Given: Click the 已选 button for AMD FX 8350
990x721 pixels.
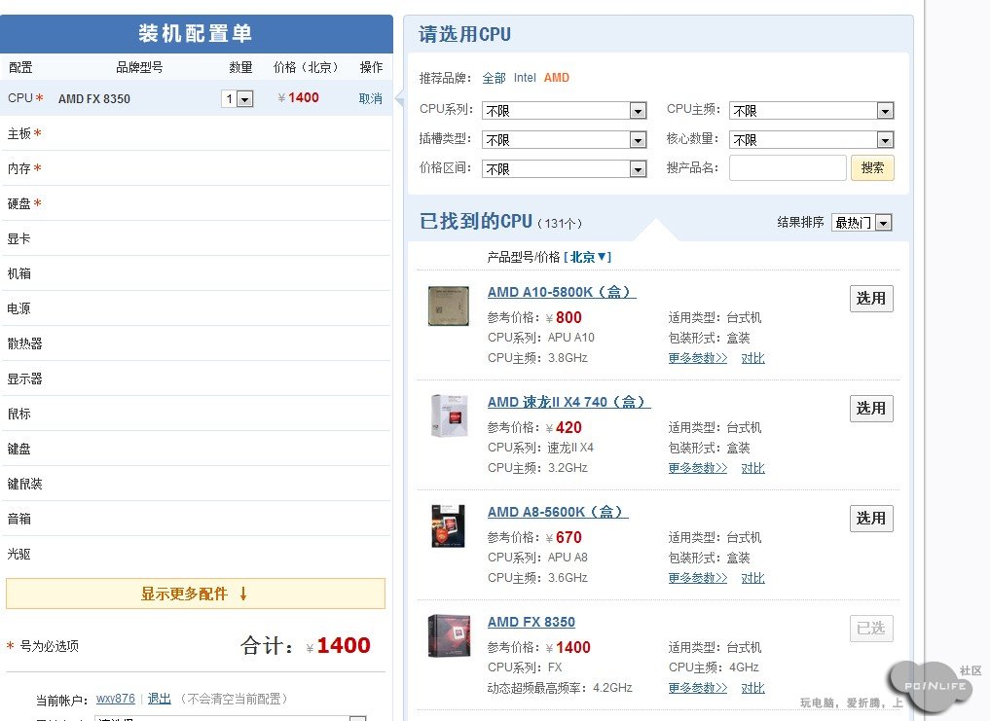Looking at the screenshot, I should (x=871, y=629).
